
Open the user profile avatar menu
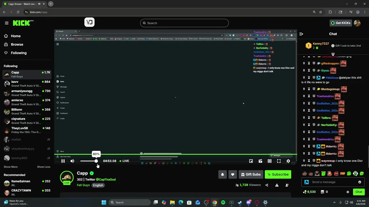(357, 23)
